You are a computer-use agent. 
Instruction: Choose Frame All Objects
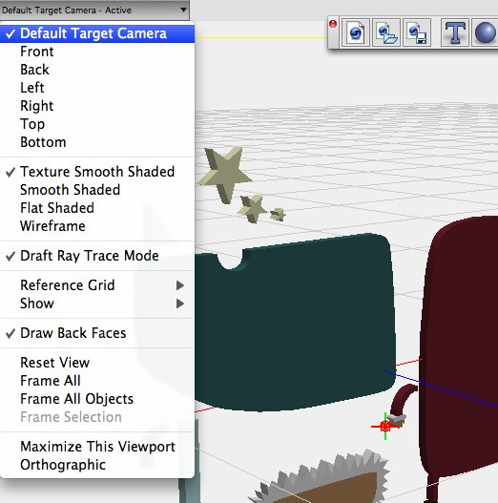[97, 399]
